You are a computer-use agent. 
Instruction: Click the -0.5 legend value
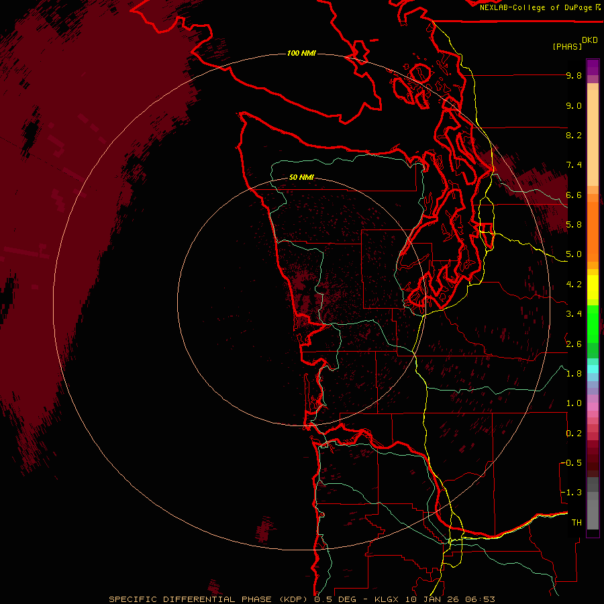tap(572, 462)
